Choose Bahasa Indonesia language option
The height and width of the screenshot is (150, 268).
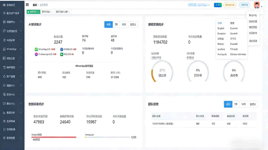pos(238,54)
